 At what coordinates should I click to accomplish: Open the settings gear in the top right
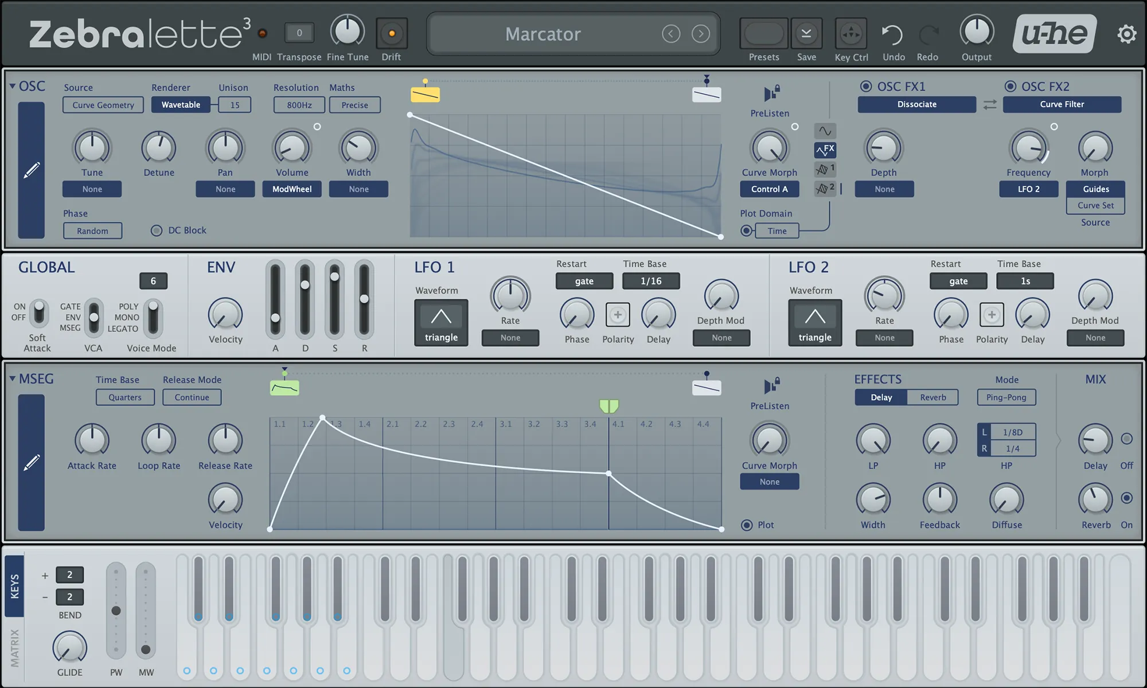[1126, 33]
